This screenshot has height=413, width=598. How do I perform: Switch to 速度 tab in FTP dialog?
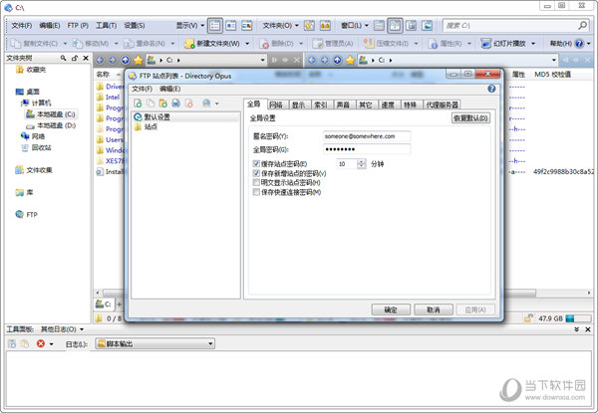(x=388, y=104)
